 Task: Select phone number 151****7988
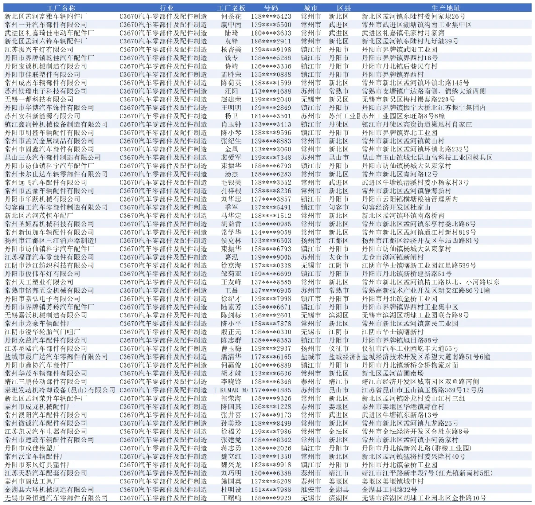coord(271,490)
